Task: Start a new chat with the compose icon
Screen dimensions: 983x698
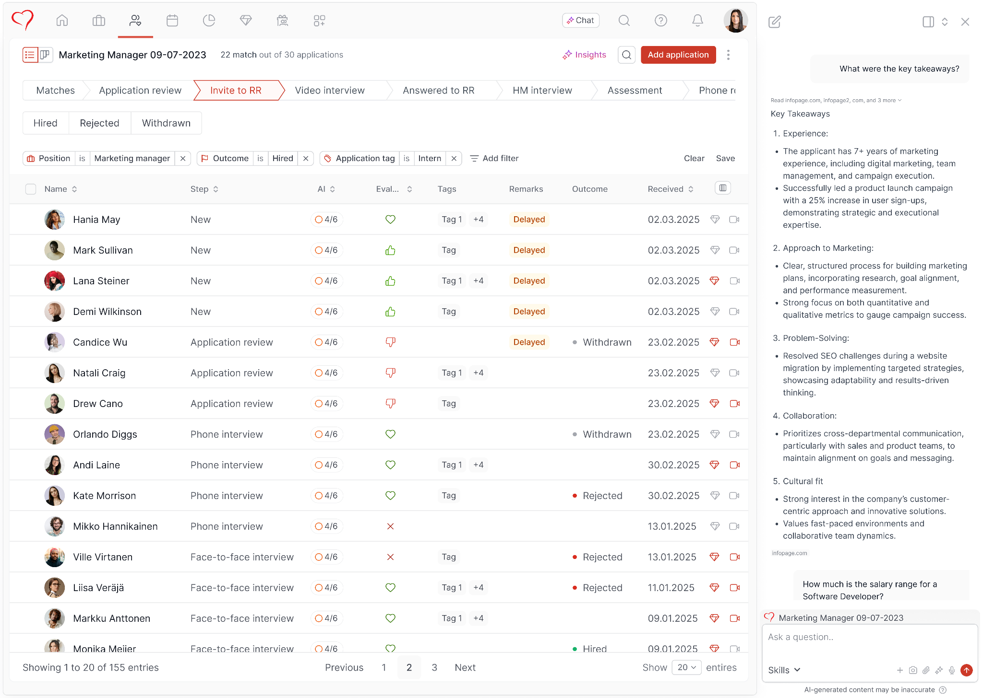Action: 774,22
